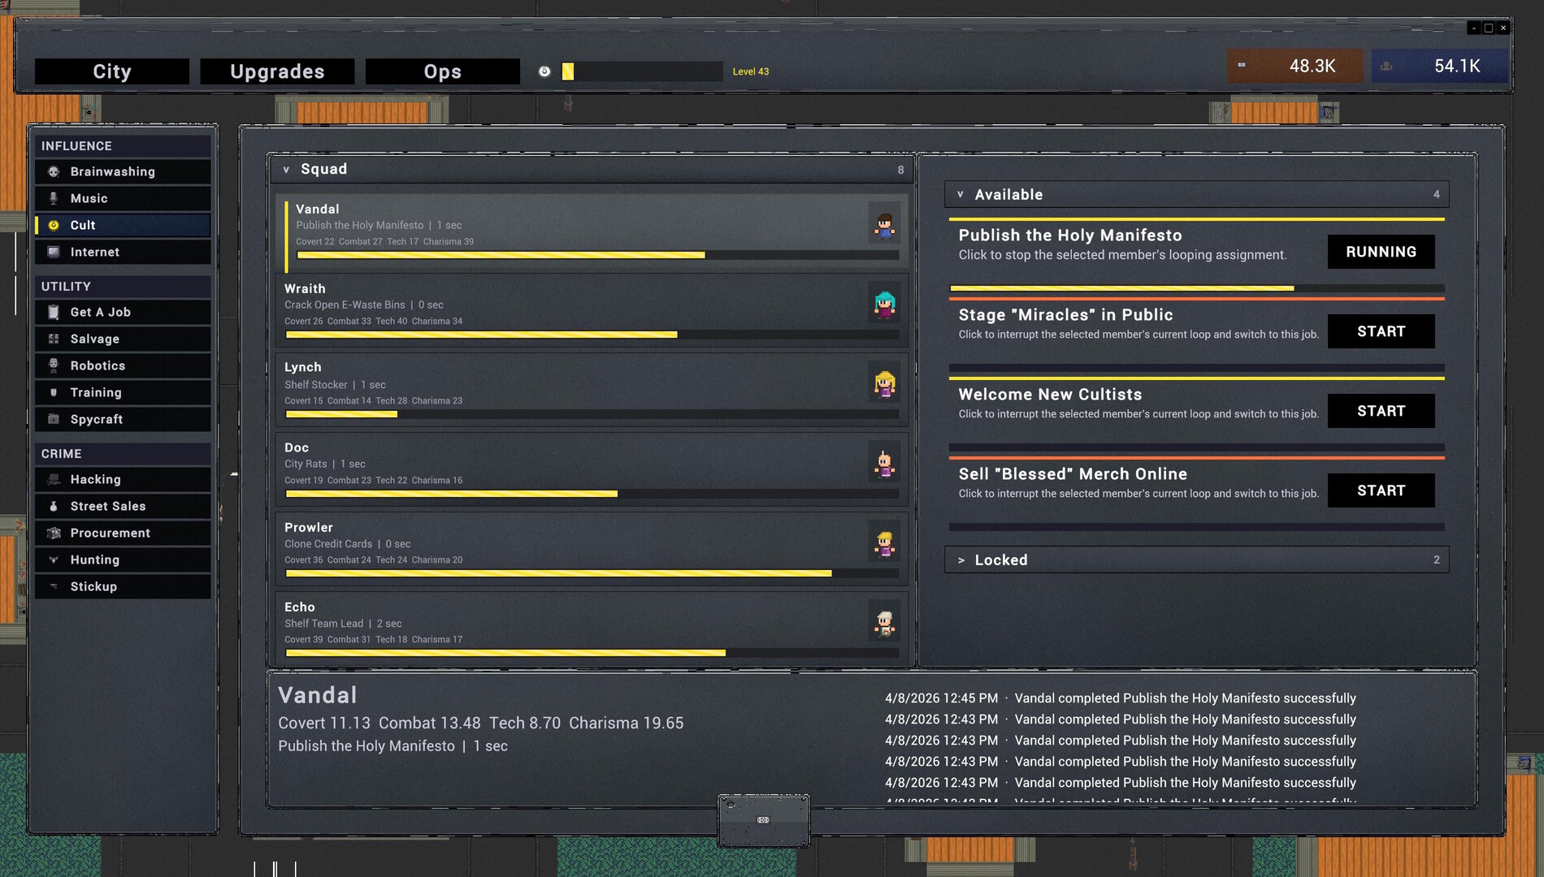Expand the Locked jobs section
The width and height of the screenshot is (1544, 877).
coord(961,560)
